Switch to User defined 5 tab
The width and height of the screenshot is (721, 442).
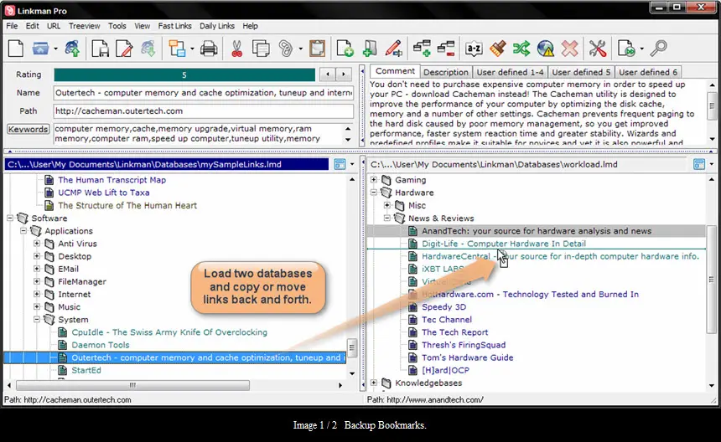point(581,72)
